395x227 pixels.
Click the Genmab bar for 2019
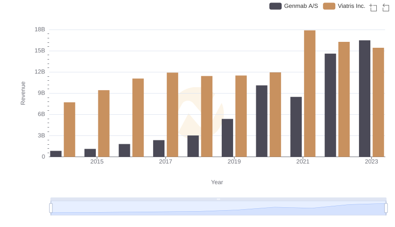(x=227, y=138)
